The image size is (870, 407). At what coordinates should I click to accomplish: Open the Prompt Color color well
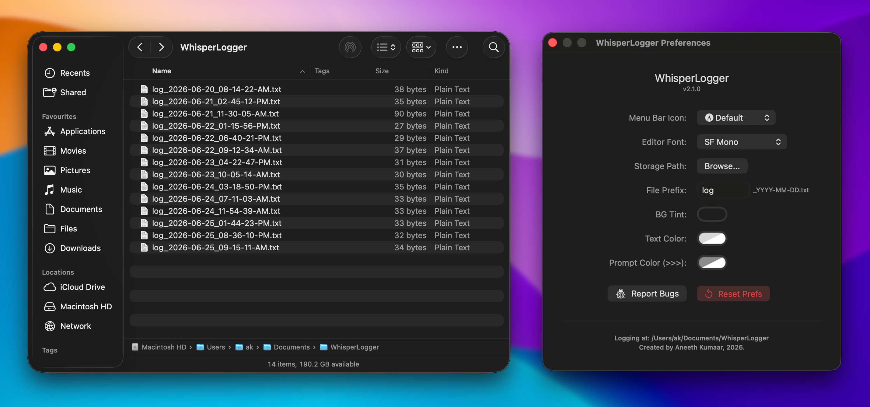712,263
